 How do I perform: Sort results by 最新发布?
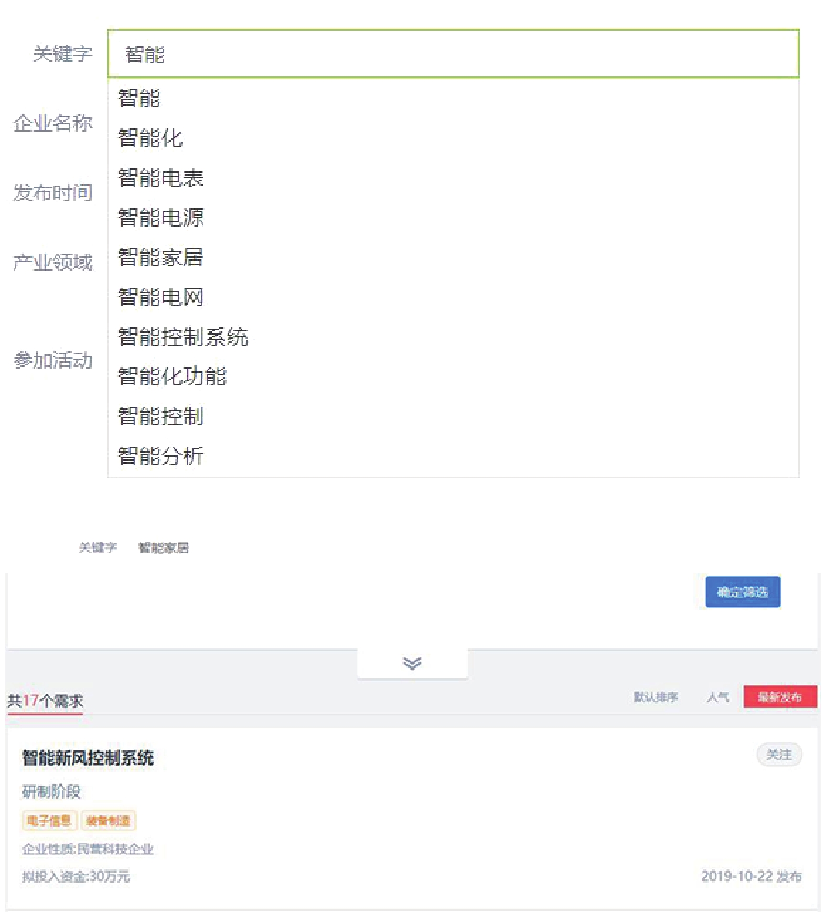(x=780, y=697)
